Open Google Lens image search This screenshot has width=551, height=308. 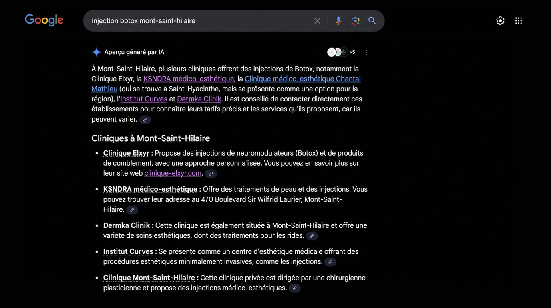[x=355, y=21]
